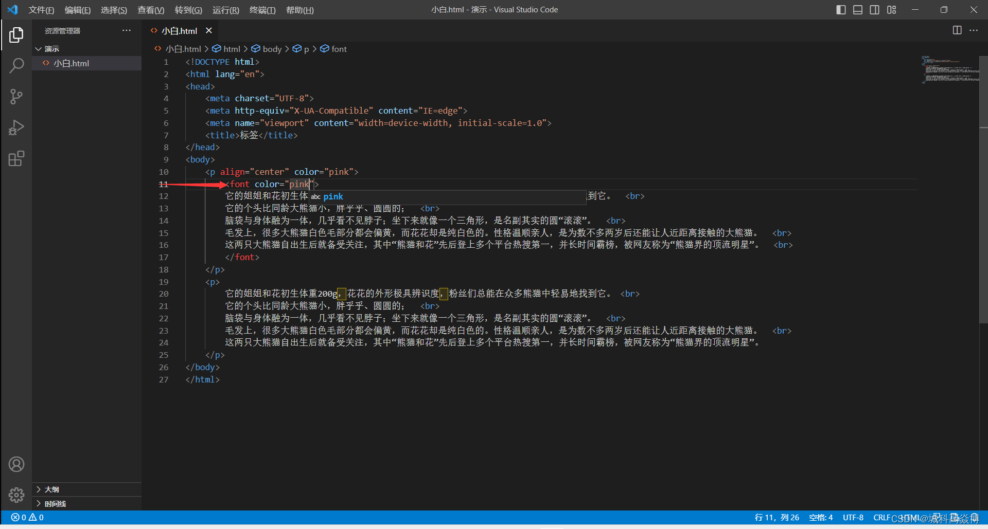
Task: Select the pink autocomplete suggestion
Action: click(x=333, y=196)
